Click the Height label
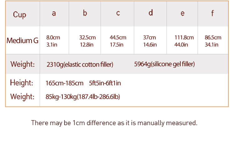The width and height of the screenshot is (234, 147). 22,83
